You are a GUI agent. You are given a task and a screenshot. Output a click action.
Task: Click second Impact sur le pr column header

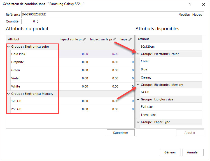101,39
